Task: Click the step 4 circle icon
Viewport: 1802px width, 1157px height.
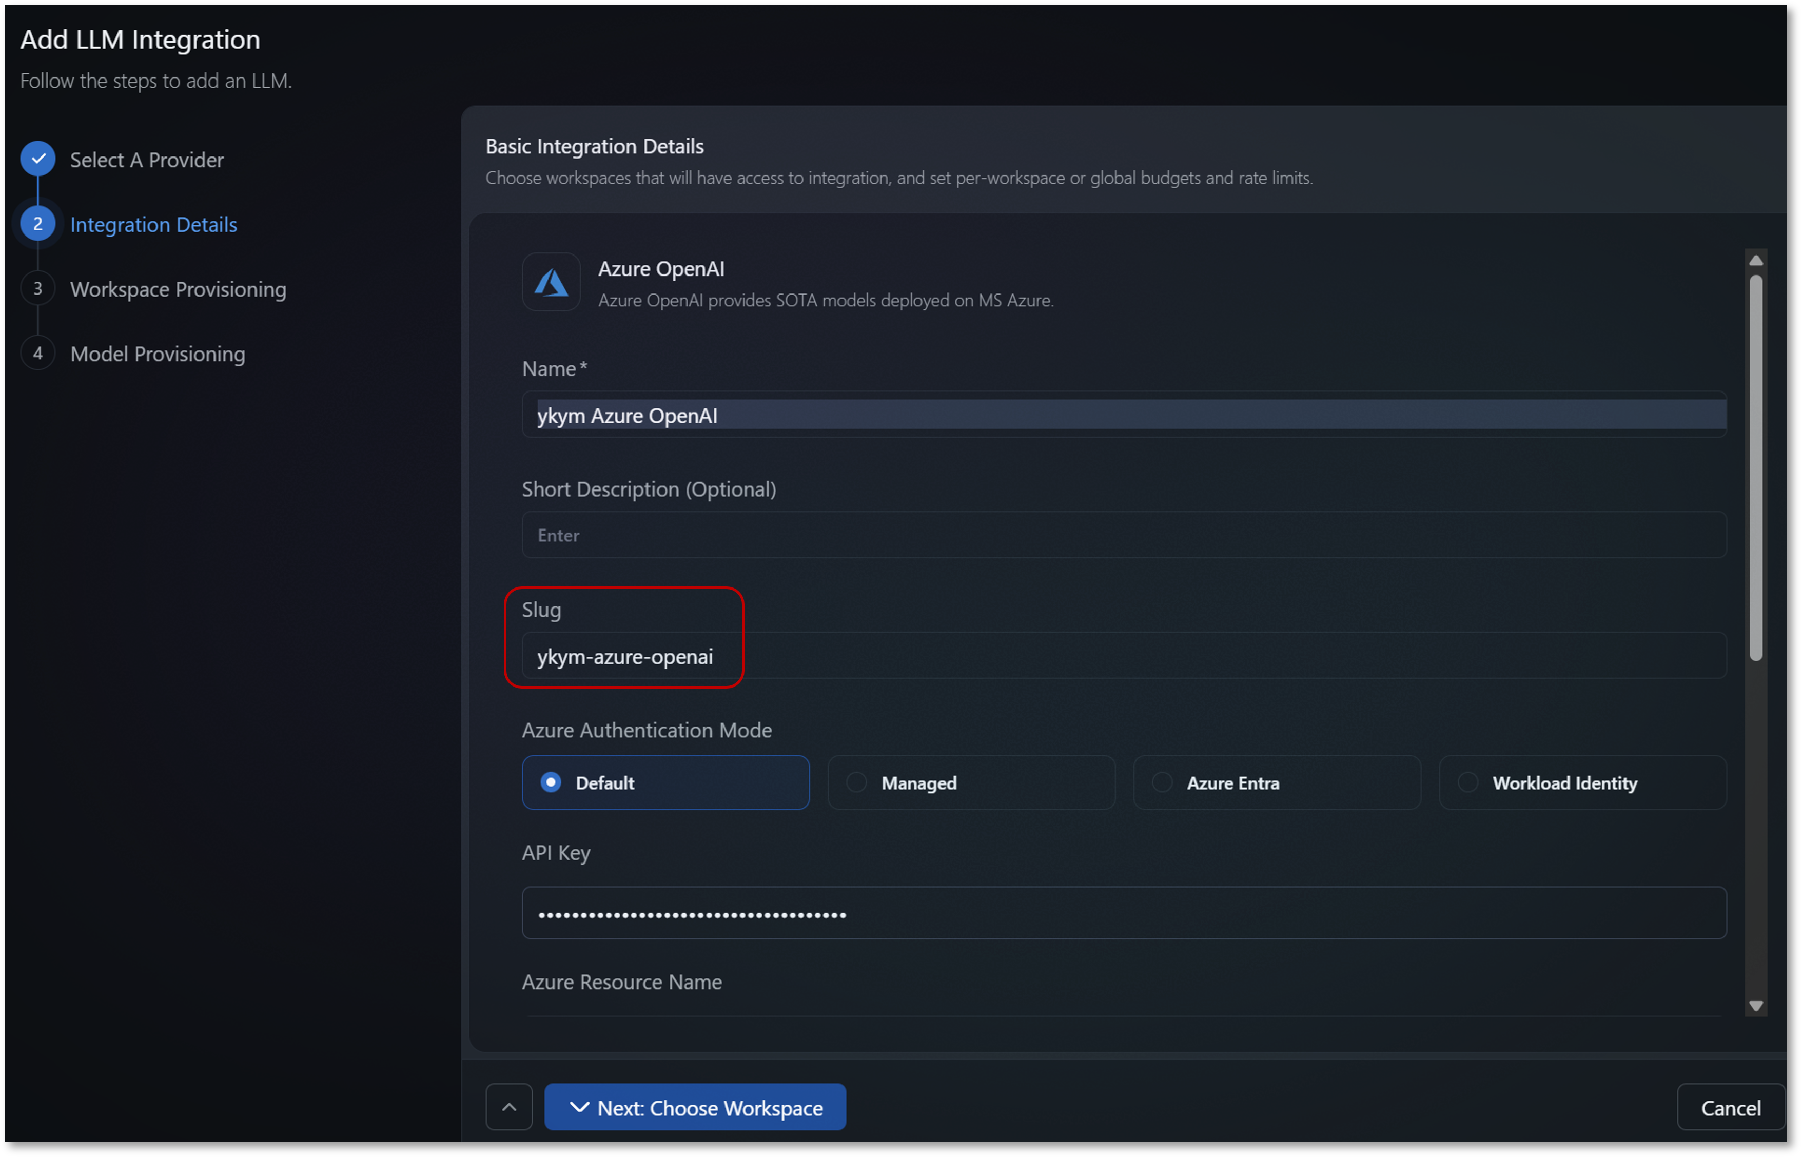Action: (x=37, y=353)
